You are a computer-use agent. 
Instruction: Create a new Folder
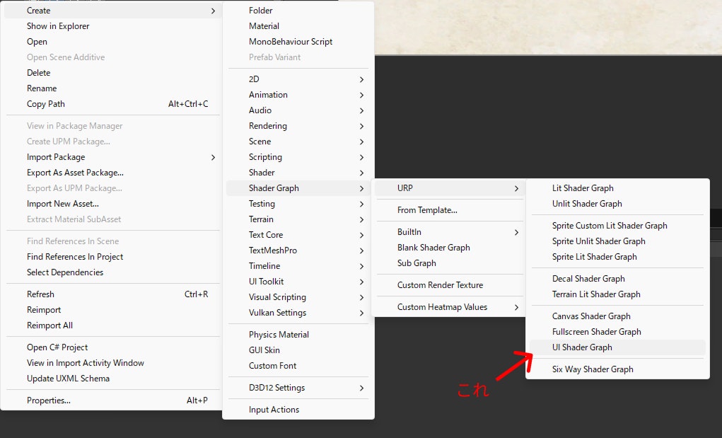(x=298, y=11)
